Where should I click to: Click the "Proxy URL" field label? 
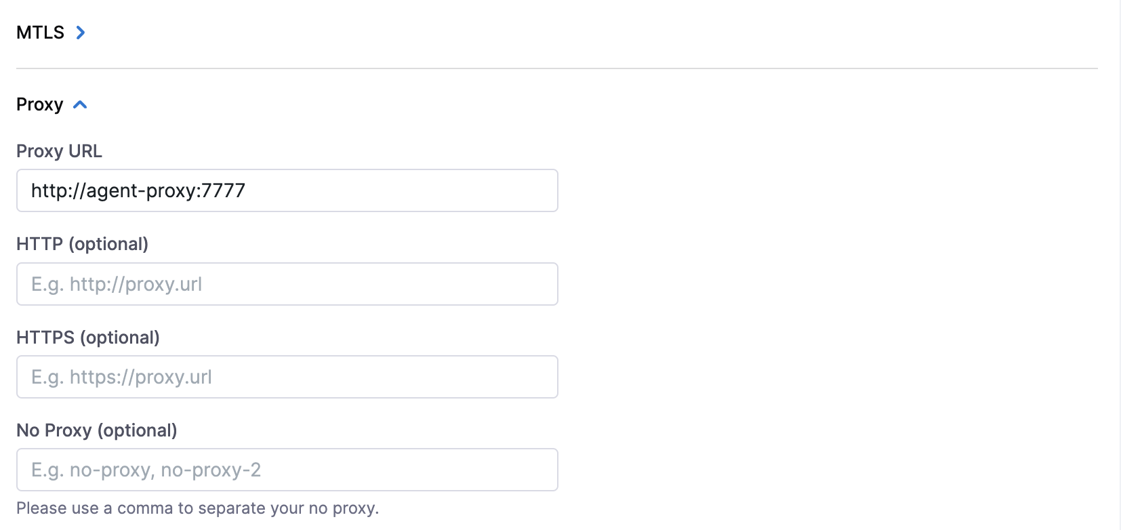click(59, 151)
